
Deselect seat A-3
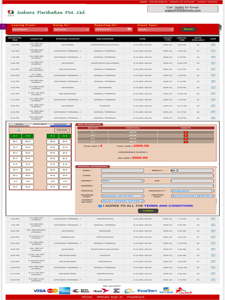[52, 136]
